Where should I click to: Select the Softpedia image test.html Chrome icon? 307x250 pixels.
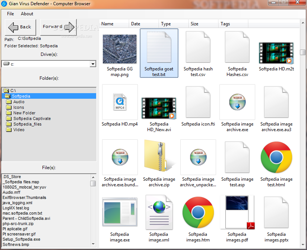pos(276,157)
